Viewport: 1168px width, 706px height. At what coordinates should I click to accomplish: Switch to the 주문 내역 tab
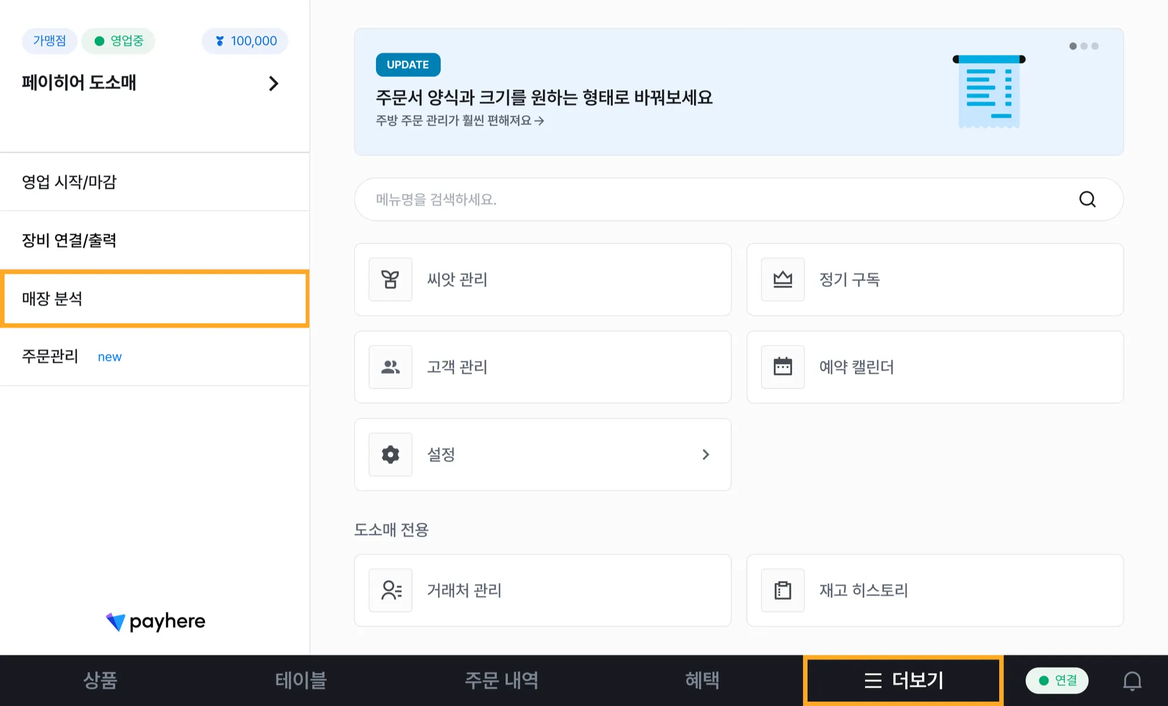click(501, 680)
